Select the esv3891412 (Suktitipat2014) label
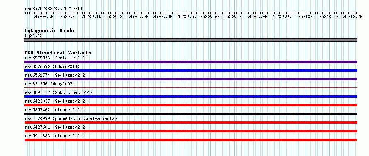This screenshot has width=369, height=156. [x=58, y=92]
